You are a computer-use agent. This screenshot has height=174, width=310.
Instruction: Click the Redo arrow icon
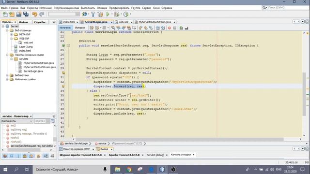tap(42, 14)
